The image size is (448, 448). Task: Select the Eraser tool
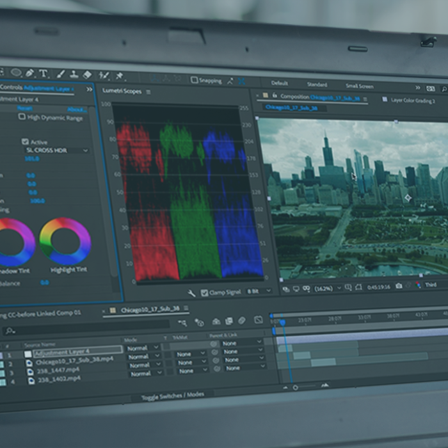tap(88, 75)
